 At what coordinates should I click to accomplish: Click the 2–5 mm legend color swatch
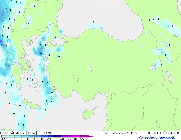pos(25,136)
